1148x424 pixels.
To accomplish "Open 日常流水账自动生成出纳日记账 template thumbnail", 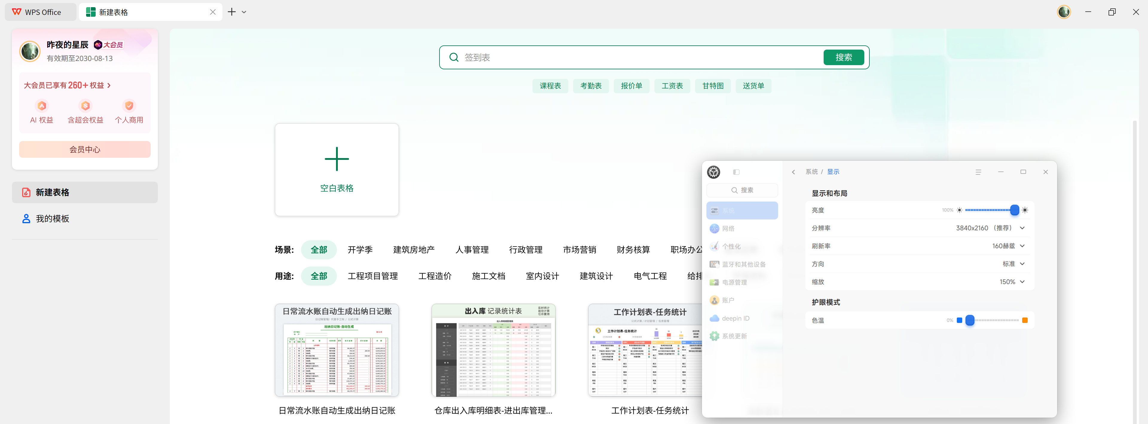I will (336, 350).
